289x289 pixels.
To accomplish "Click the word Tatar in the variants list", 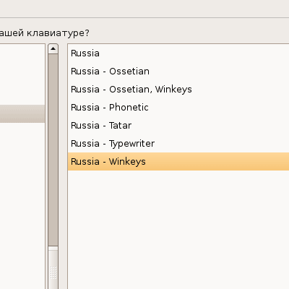I will coord(120,126).
